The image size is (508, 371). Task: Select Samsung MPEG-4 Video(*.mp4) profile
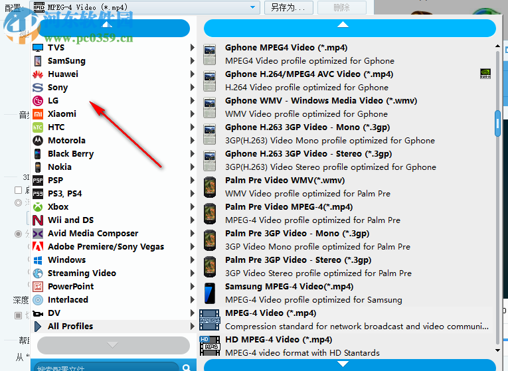(x=347, y=293)
